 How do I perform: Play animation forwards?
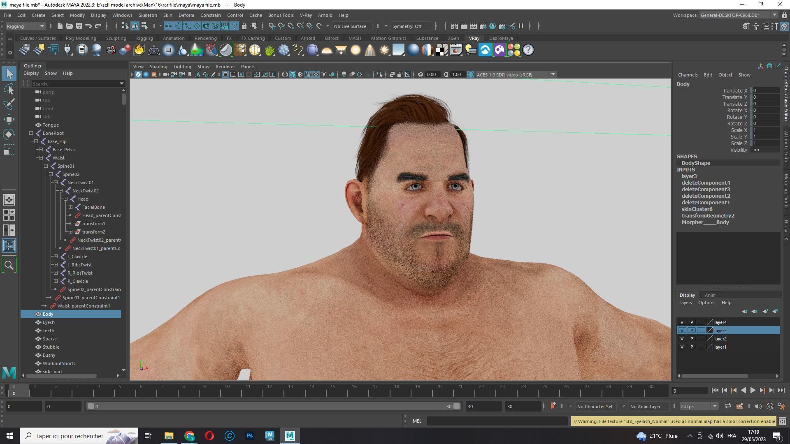click(753, 391)
